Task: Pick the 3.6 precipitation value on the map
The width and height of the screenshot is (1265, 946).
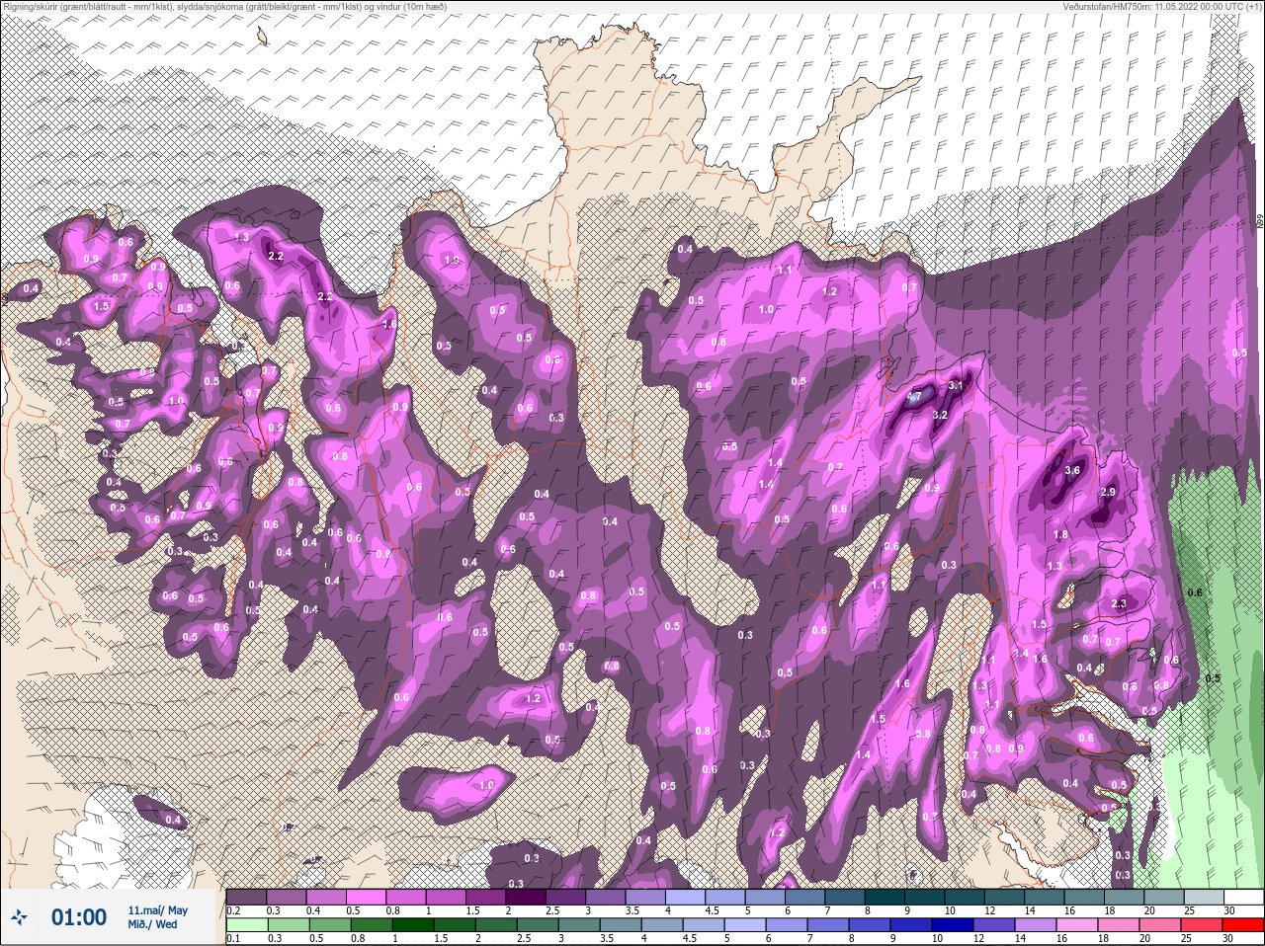Action: pos(1072,471)
